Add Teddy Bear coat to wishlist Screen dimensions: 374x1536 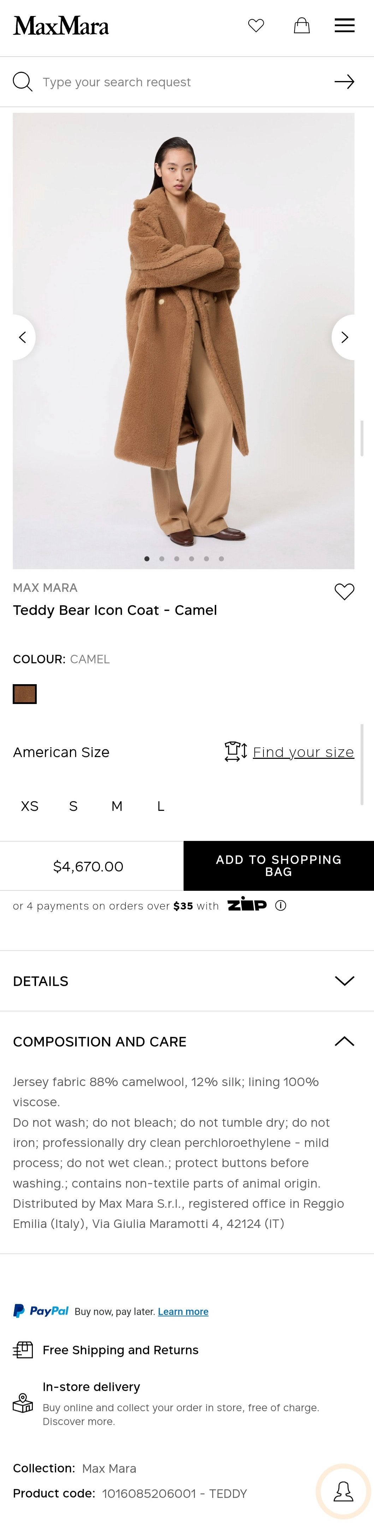coord(344,591)
